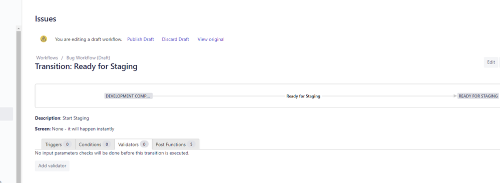Click the DEVELOPMENT COMP... status lozenge
The image size is (500, 183).
pyautogui.click(x=128, y=96)
